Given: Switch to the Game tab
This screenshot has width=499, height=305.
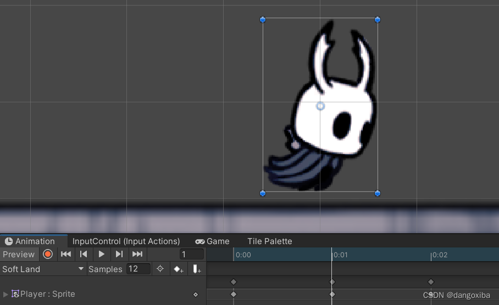Looking at the screenshot, I should (212, 241).
